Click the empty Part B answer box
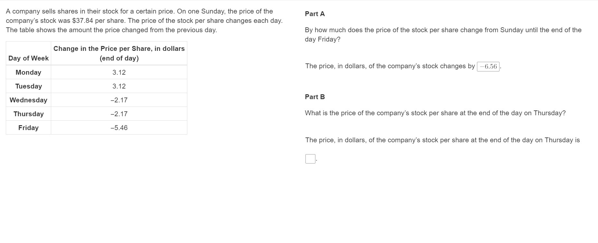Screen dimensions: 598x243 (x=310, y=159)
